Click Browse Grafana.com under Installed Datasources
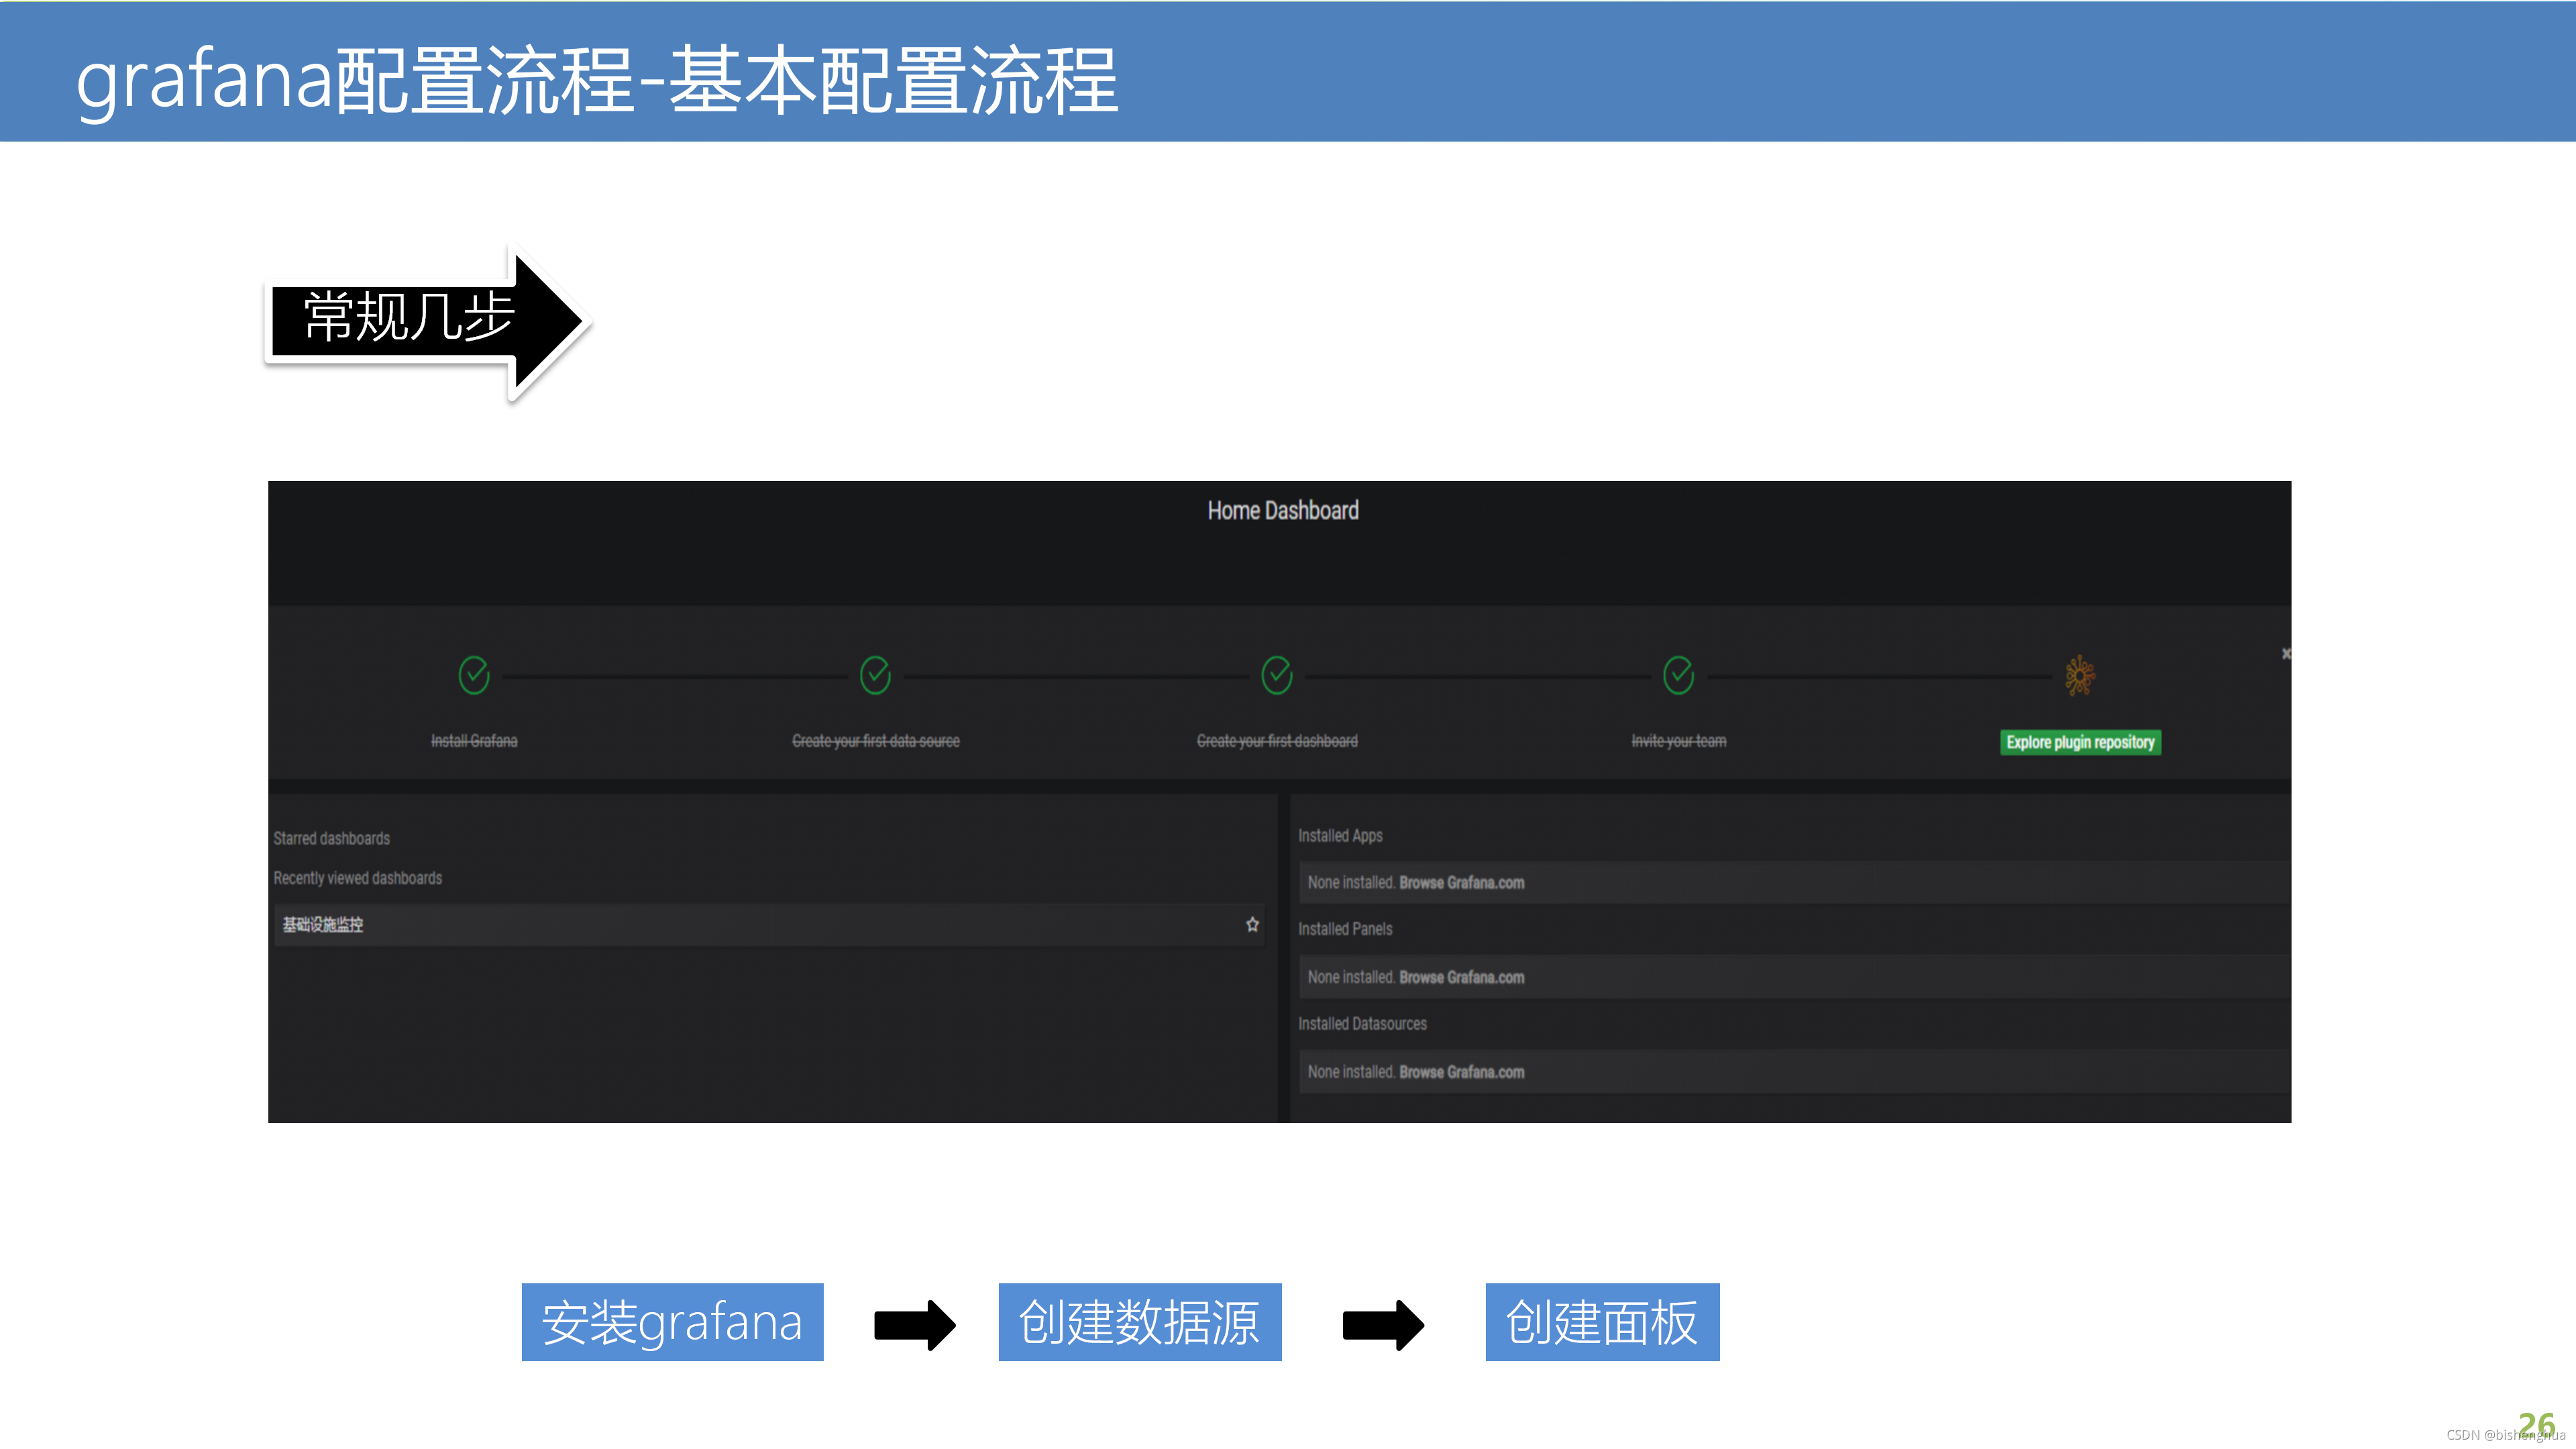The image size is (2576, 1449). click(x=1461, y=1072)
